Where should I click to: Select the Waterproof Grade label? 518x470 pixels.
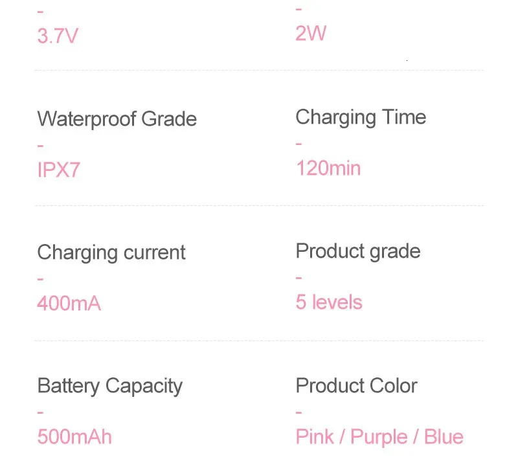[x=117, y=119]
